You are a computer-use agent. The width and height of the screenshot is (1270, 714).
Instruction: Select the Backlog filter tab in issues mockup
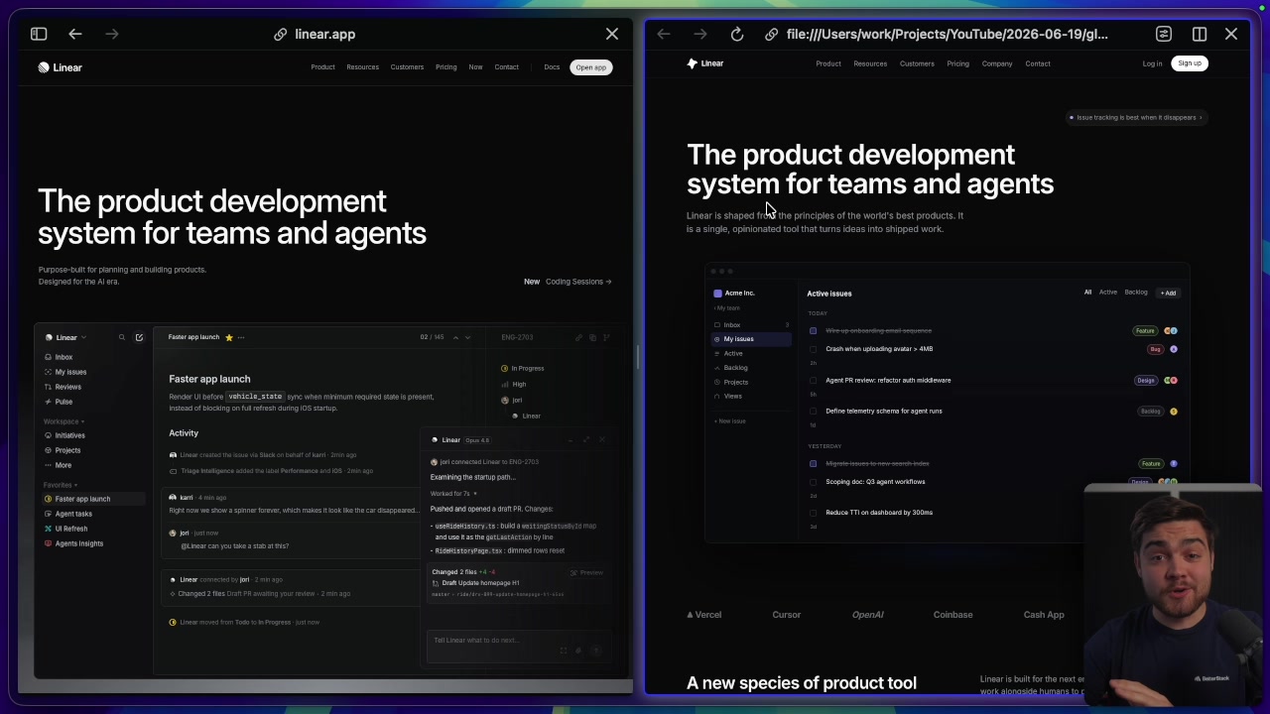(1136, 293)
